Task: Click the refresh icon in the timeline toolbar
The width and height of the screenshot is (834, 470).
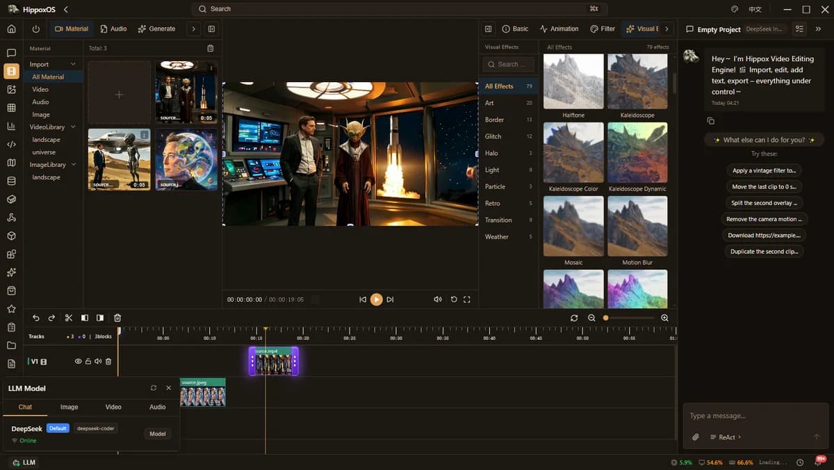Action: coord(574,318)
